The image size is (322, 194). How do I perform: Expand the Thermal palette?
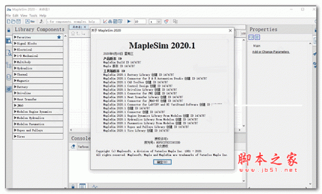(x=38, y=74)
